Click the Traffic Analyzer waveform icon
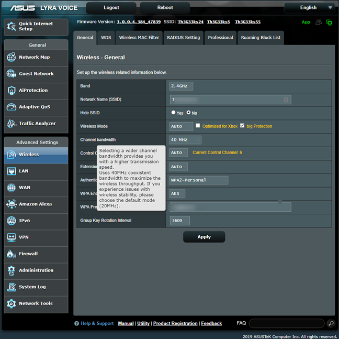 (11, 123)
